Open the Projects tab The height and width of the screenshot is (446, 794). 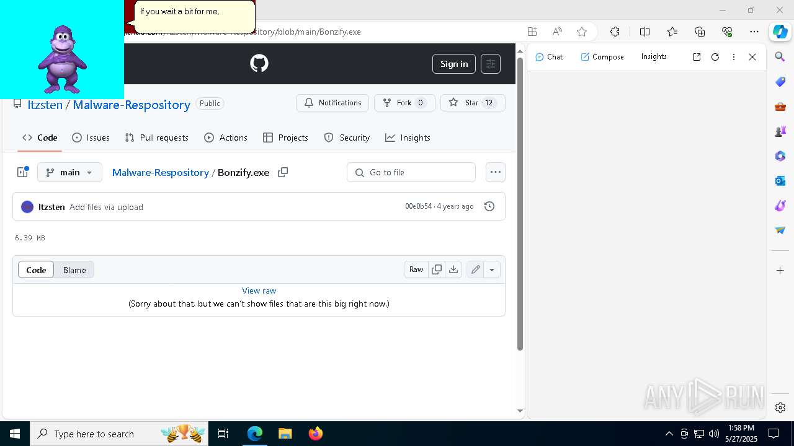285,138
